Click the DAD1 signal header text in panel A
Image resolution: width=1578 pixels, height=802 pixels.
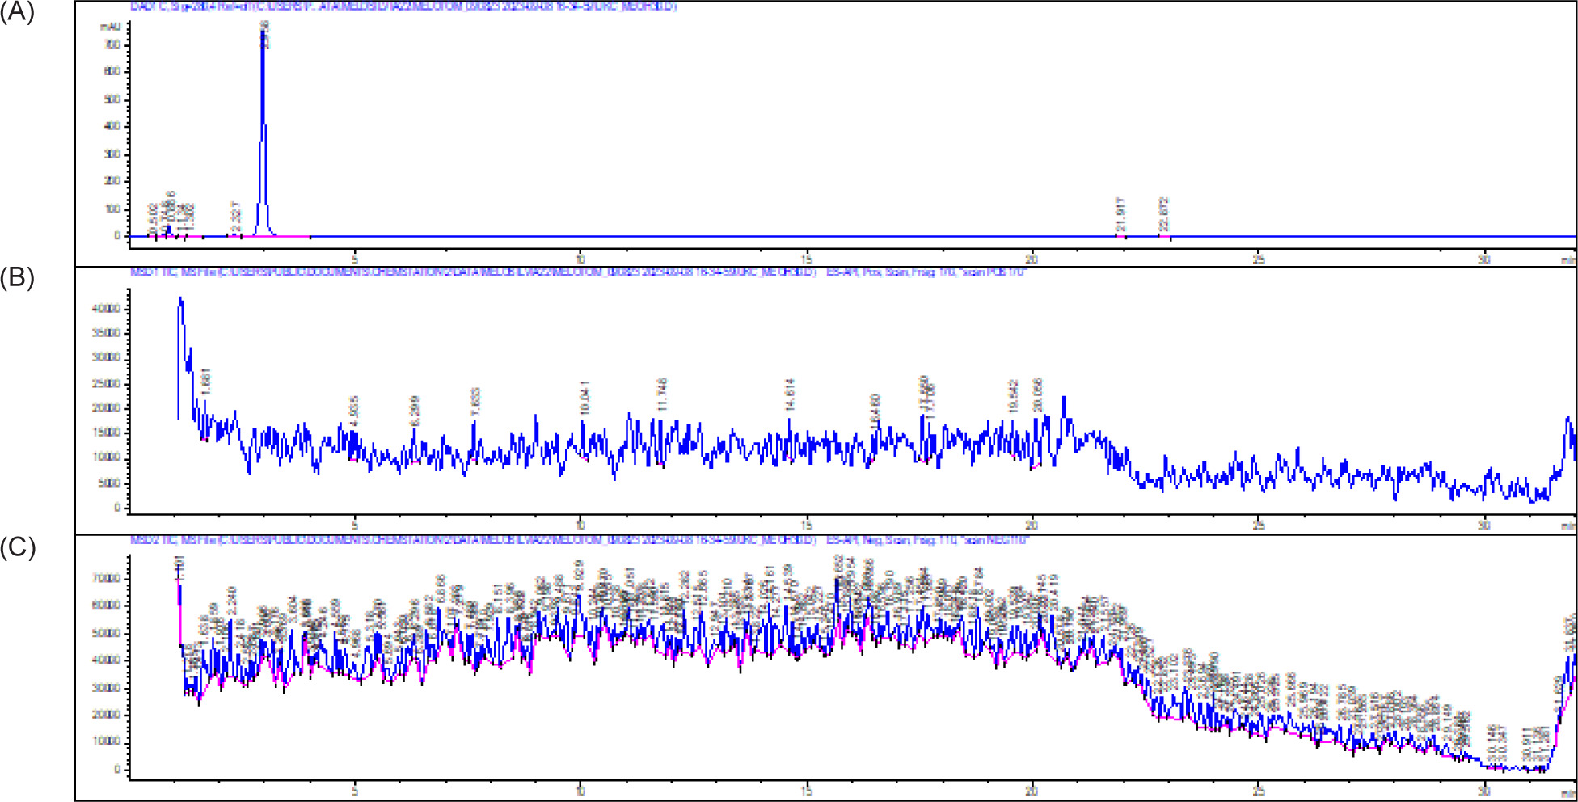coord(403,6)
